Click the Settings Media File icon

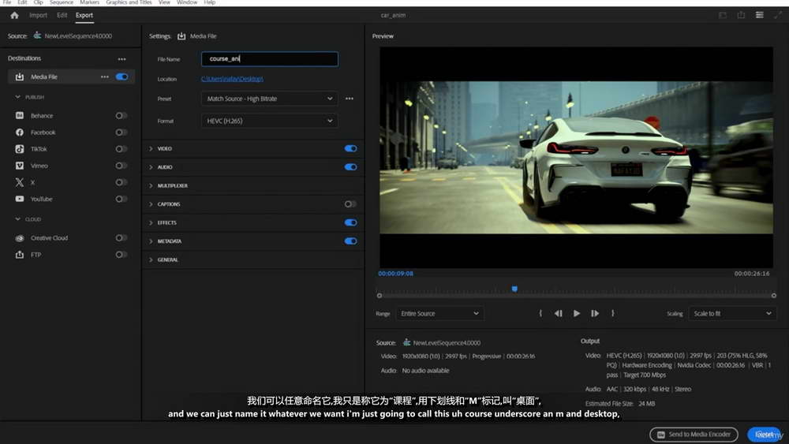[181, 36]
